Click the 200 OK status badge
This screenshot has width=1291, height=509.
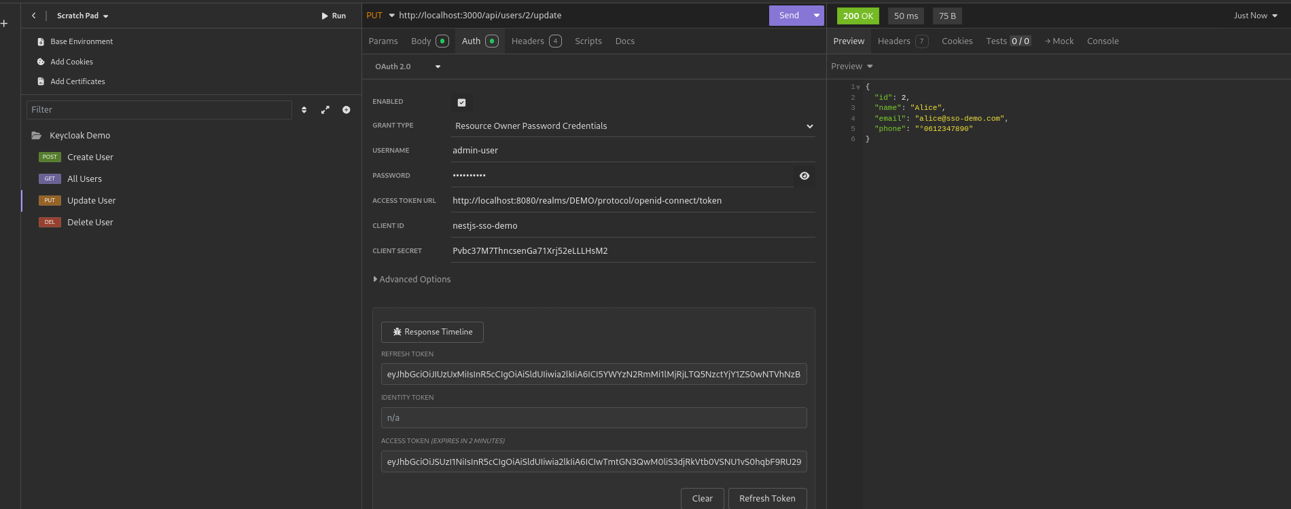tap(857, 16)
